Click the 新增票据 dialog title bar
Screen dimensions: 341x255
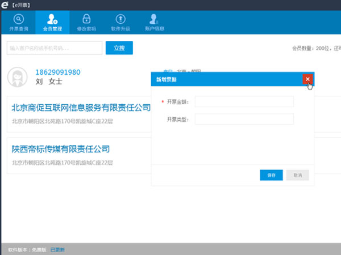(227, 79)
